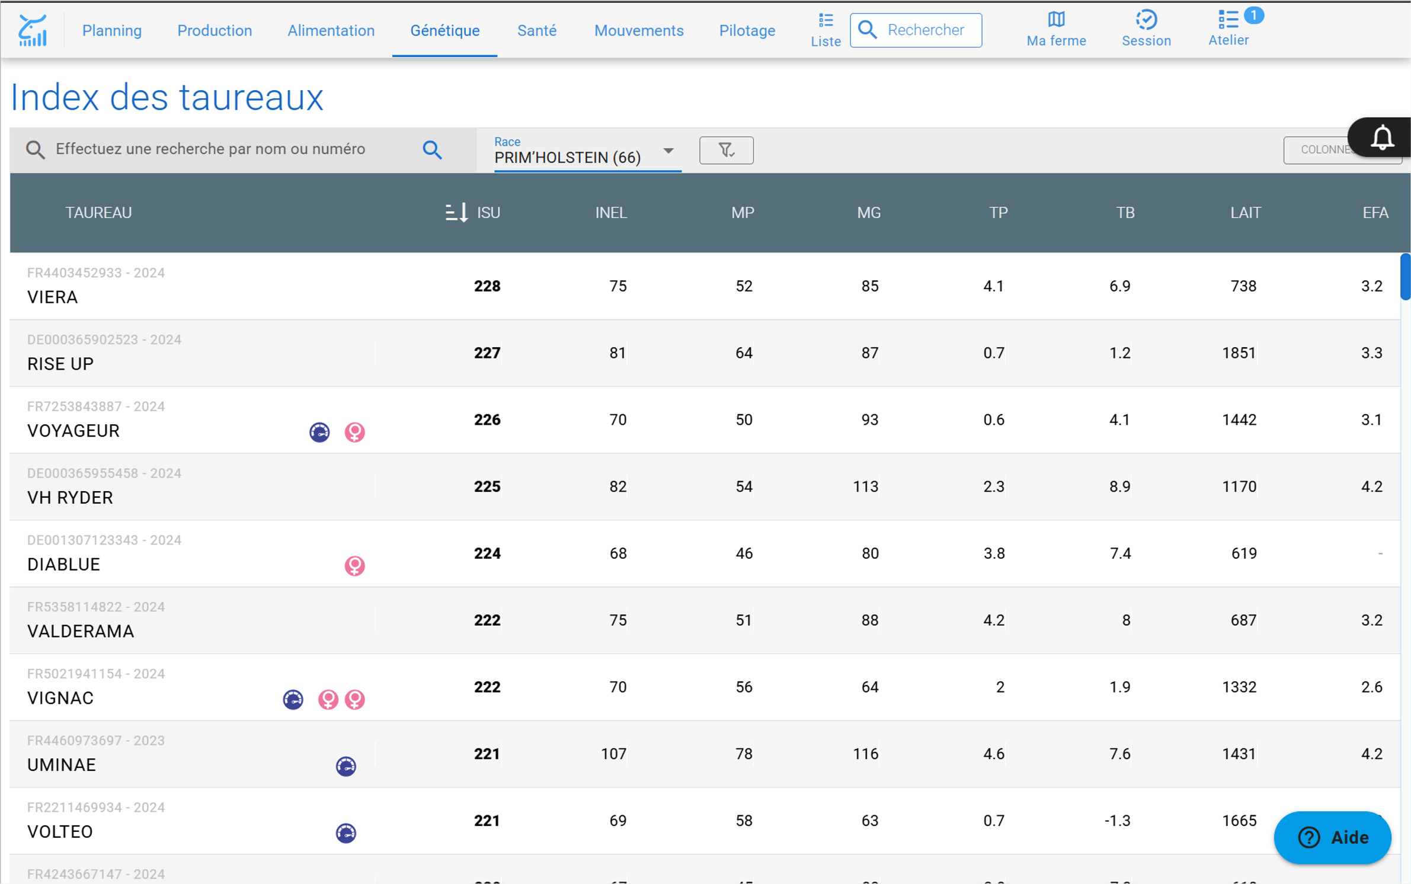Select the VIERA bull row

coord(705,286)
